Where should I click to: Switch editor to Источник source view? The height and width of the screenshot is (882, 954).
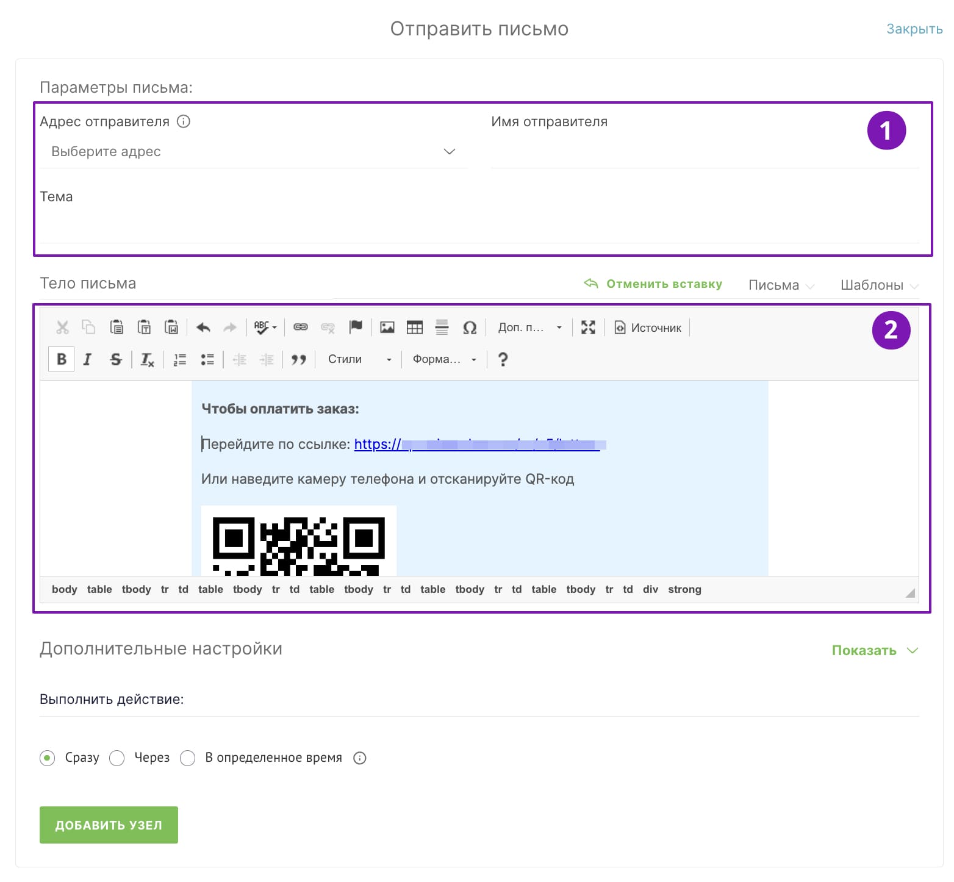coord(648,328)
